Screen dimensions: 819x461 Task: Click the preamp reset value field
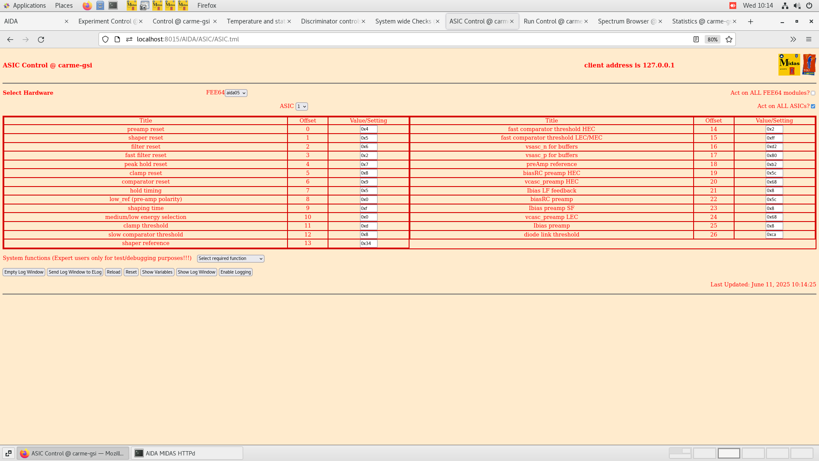tap(368, 129)
